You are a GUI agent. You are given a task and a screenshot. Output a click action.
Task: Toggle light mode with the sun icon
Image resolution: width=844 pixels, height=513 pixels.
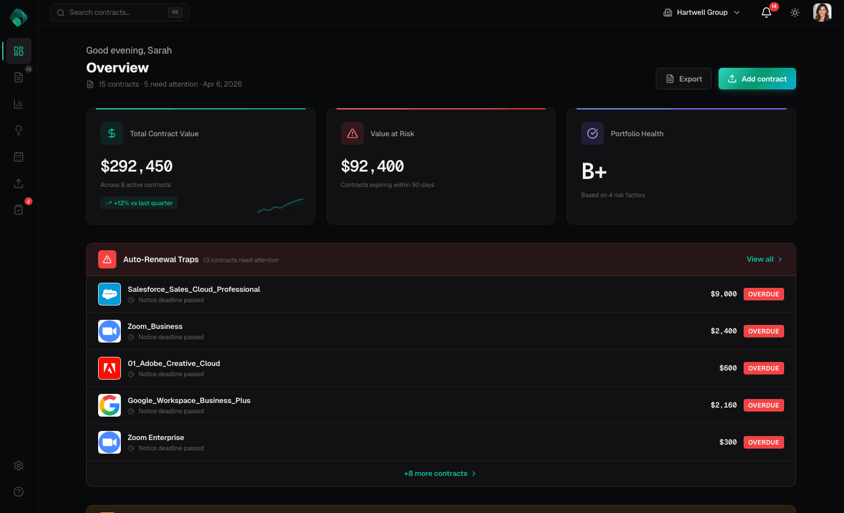794,12
